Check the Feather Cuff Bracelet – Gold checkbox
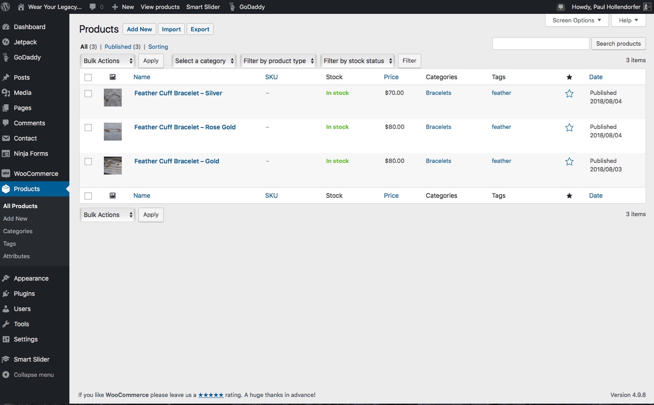Image resolution: width=654 pixels, height=405 pixels. 88,162
